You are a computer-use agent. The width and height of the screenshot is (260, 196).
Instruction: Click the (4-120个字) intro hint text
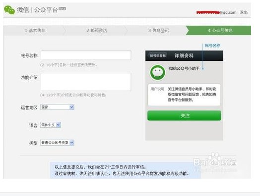[73, 95]
